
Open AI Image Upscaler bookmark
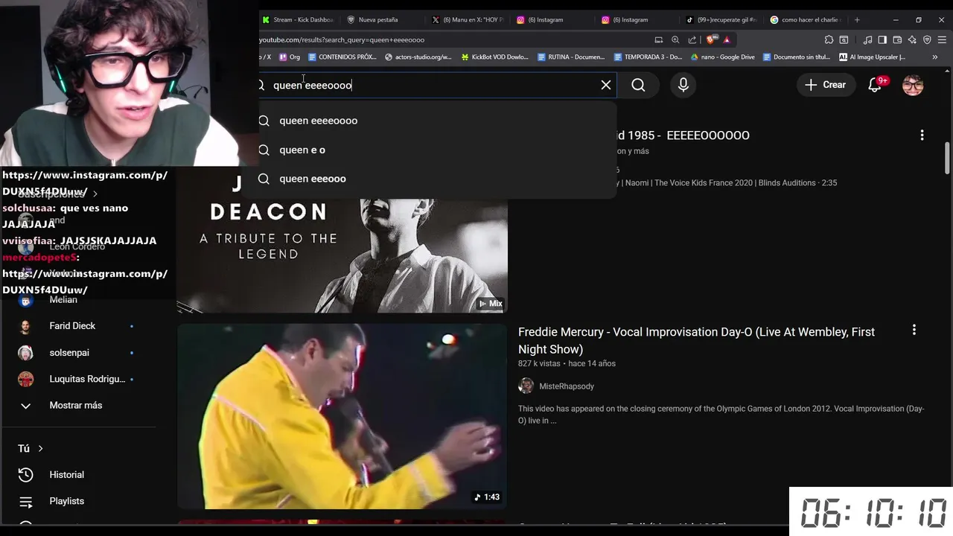click(x=872, y=57)
